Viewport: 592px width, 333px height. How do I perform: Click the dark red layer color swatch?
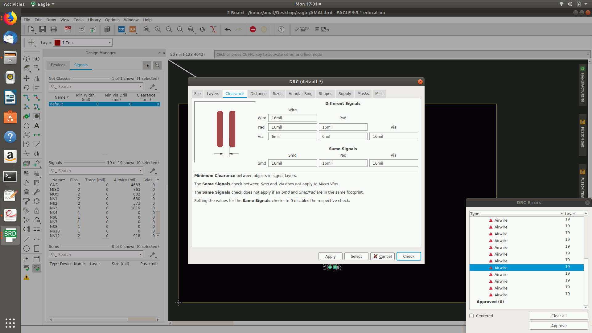[57, 43]
